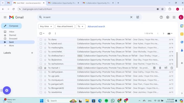Click the mail list vertical scrollbar

[177, 60]
